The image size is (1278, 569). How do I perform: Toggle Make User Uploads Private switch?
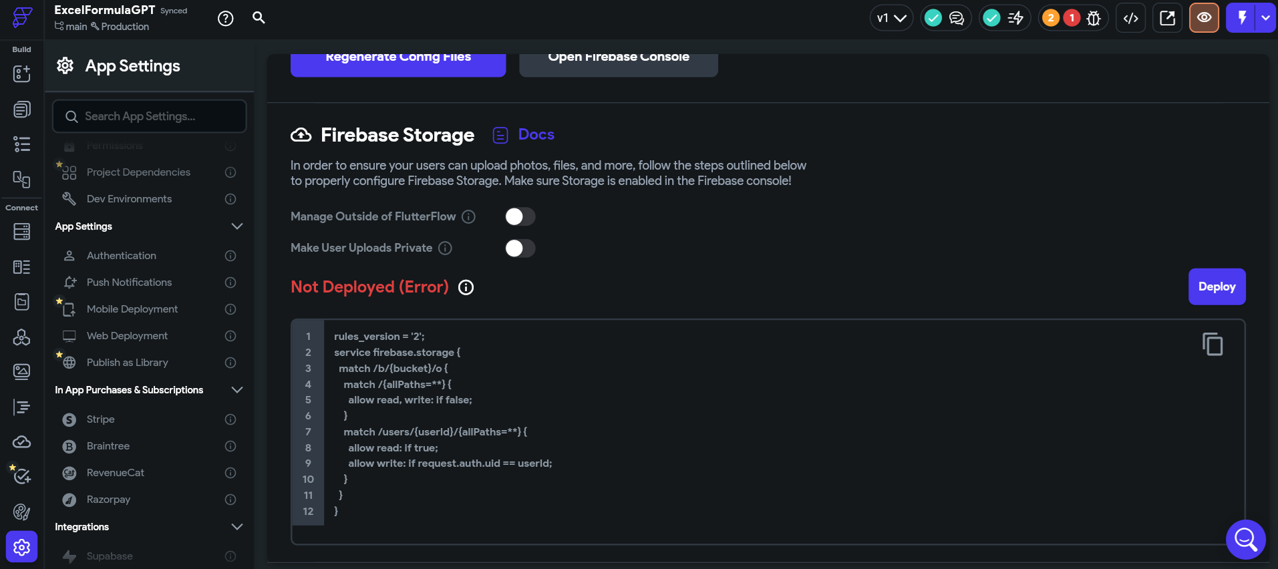pos(520,248)
